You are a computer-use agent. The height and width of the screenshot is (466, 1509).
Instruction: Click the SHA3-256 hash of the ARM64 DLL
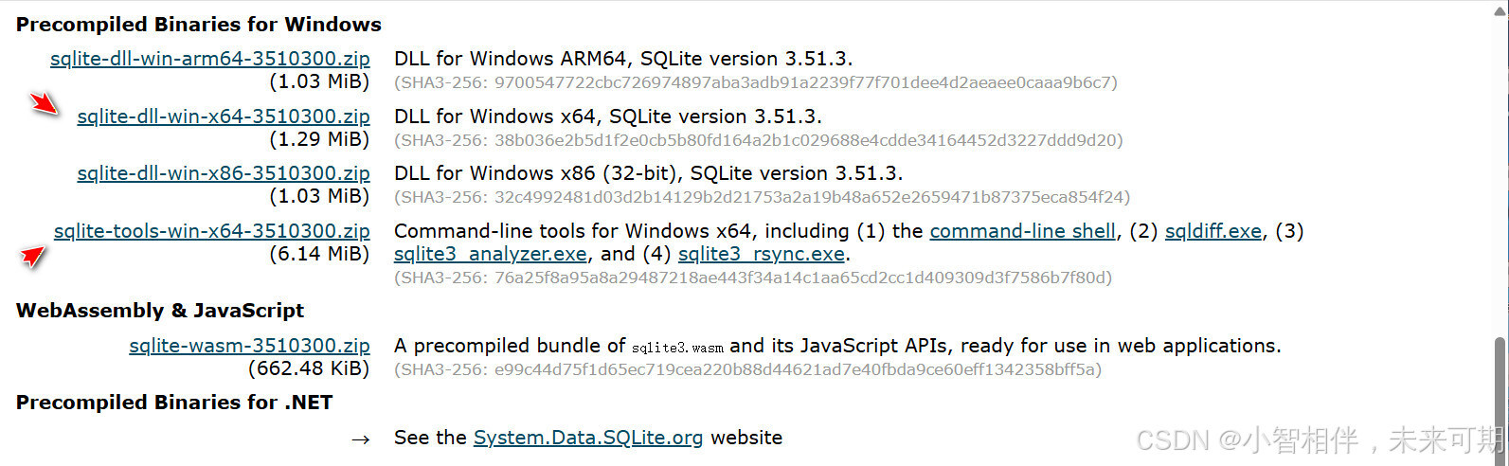point(756,82)
